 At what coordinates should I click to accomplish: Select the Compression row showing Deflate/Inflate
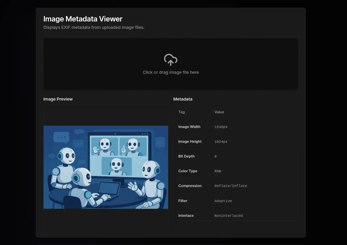(x=235, y=186)
